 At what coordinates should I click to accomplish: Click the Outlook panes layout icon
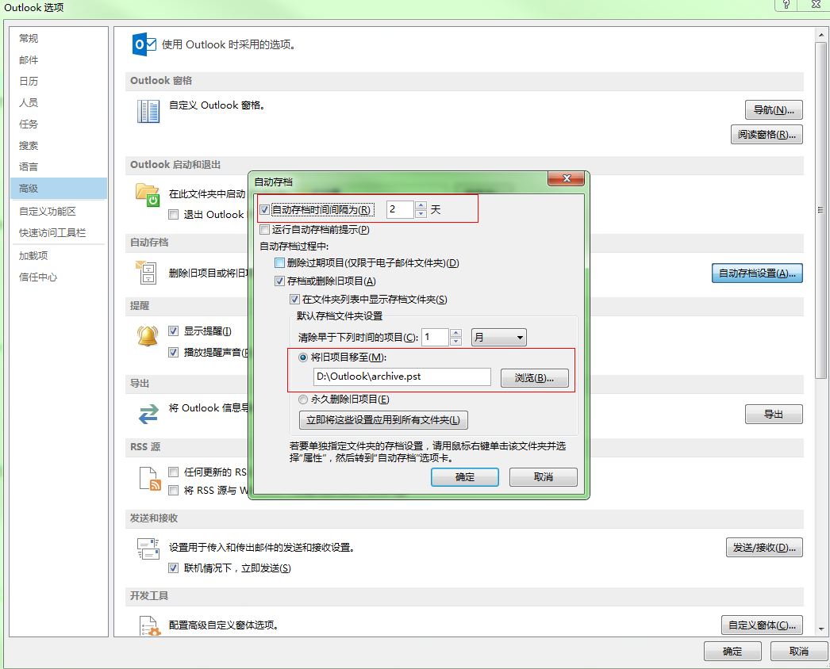(x=148, y=112)
